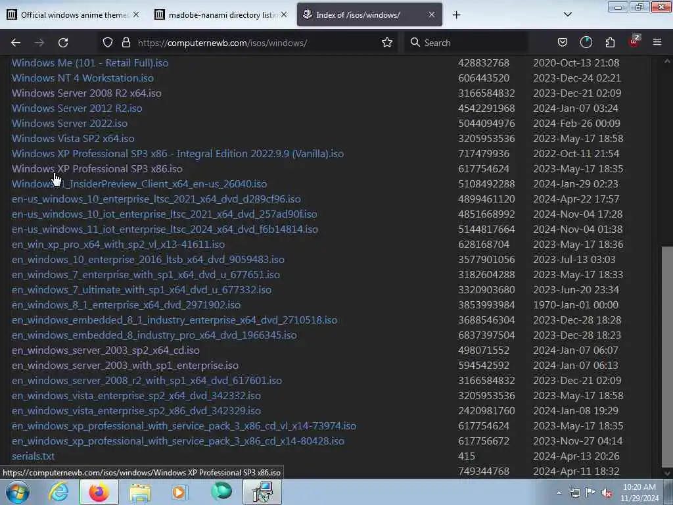Show hidden tray icons arrow

click(x=559, y=493)
